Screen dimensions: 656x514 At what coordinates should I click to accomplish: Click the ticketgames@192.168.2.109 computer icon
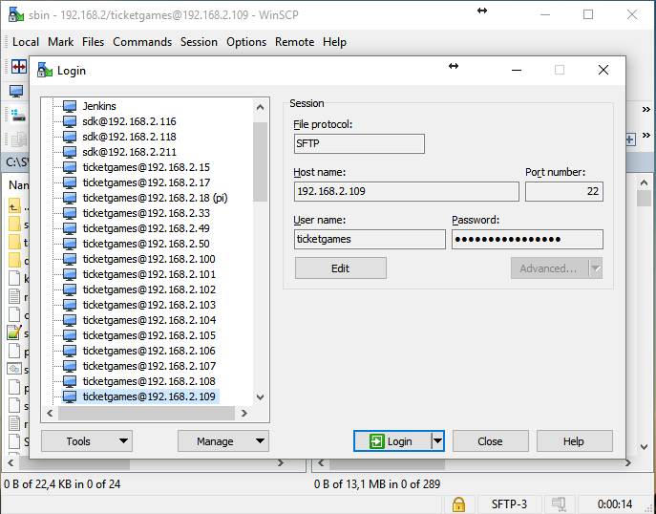pyautogui.click(x=70, y=396)
